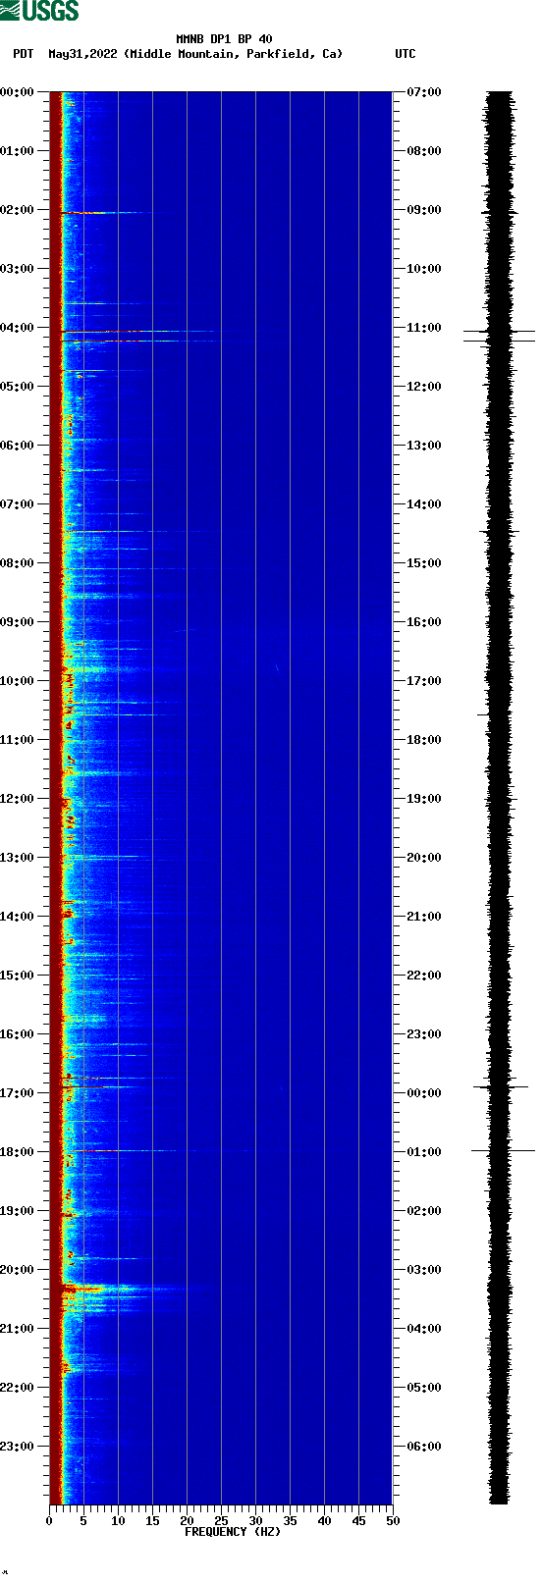The image size is (542, 1583).
Task: Click the 30 Hz axis tick label
Action: (x=255, y=1521)
